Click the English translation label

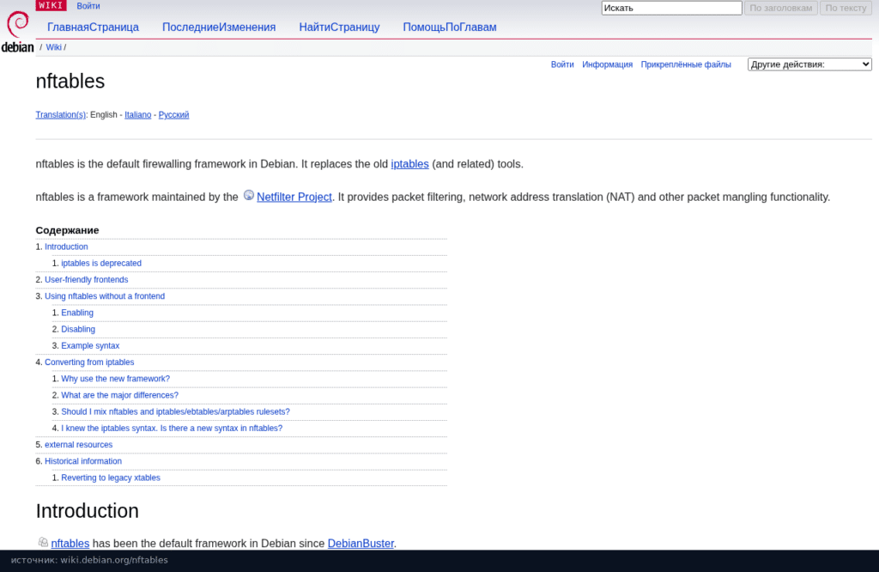click(104, 114)
